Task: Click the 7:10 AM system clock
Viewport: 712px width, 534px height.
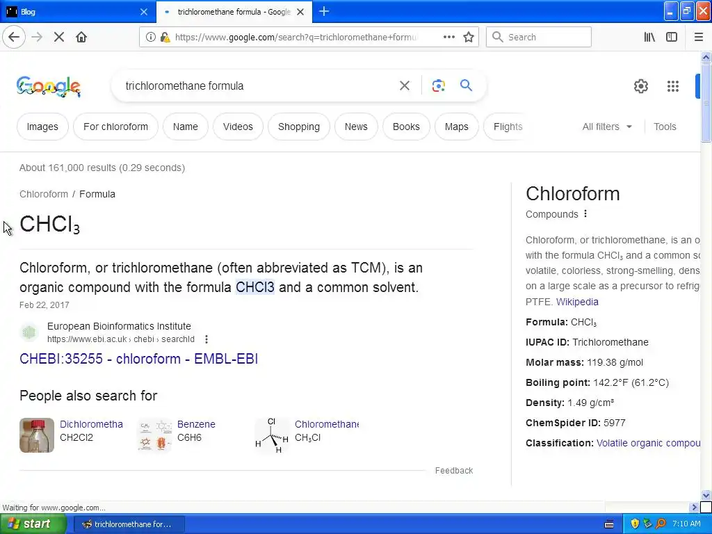Action: (x=686, y=524)
